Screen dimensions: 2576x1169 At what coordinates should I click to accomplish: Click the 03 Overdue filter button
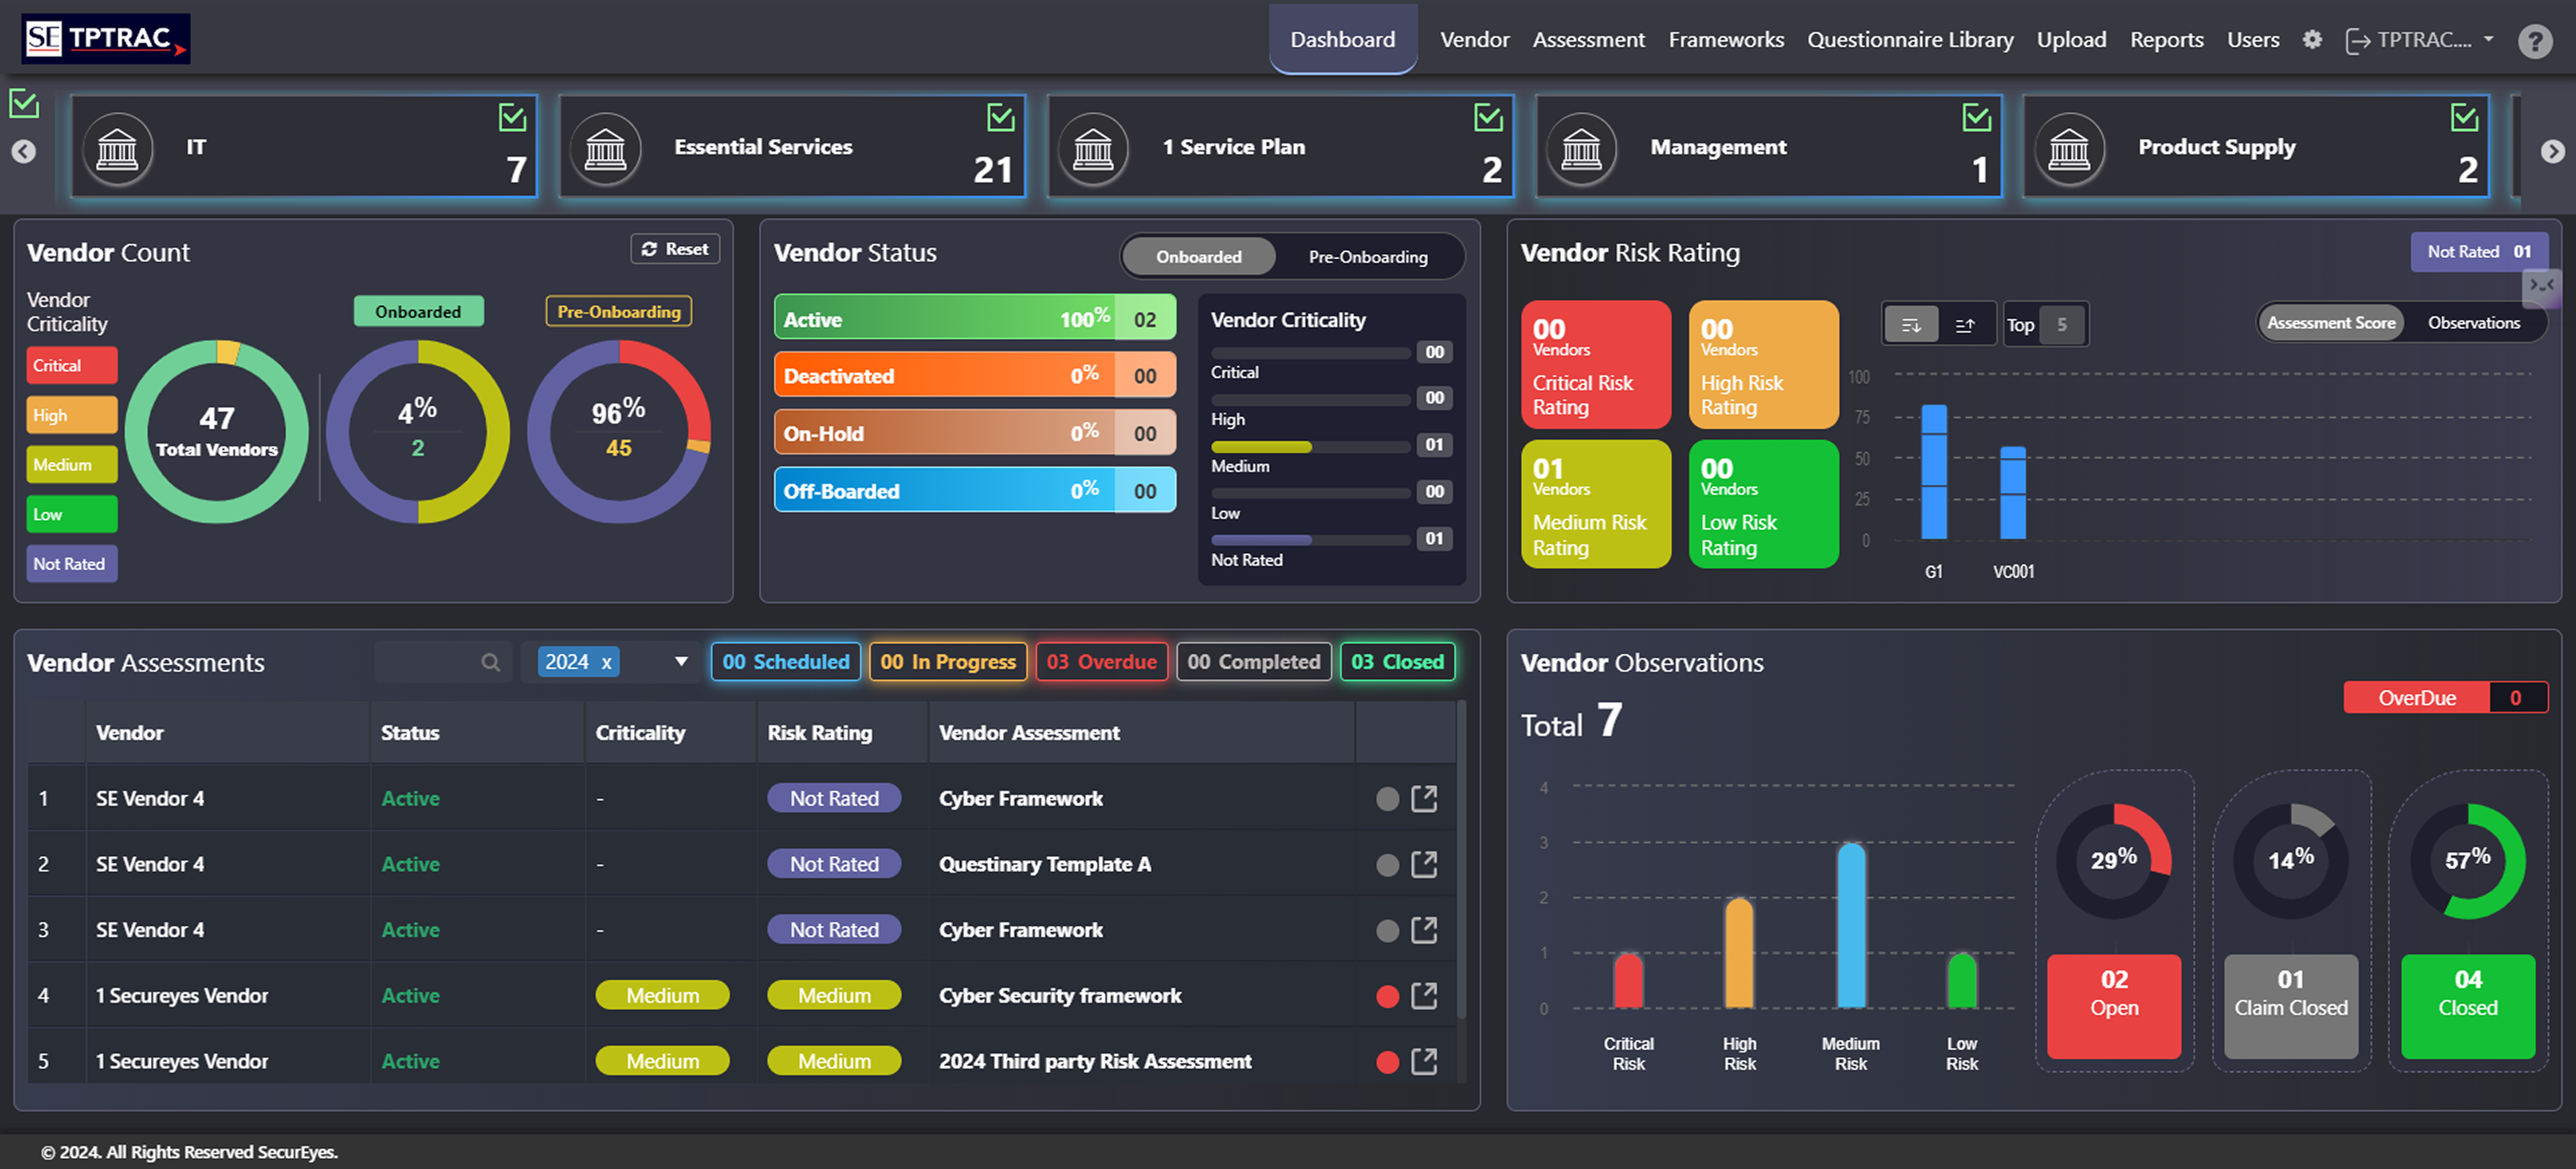1101,662
